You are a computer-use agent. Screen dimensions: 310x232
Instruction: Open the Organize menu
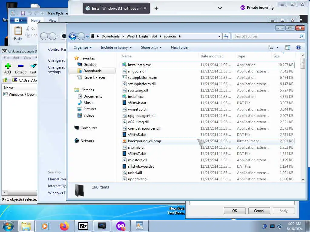[83, 47]
